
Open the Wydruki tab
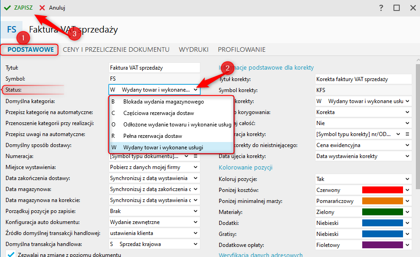click(x=193, y=49)
